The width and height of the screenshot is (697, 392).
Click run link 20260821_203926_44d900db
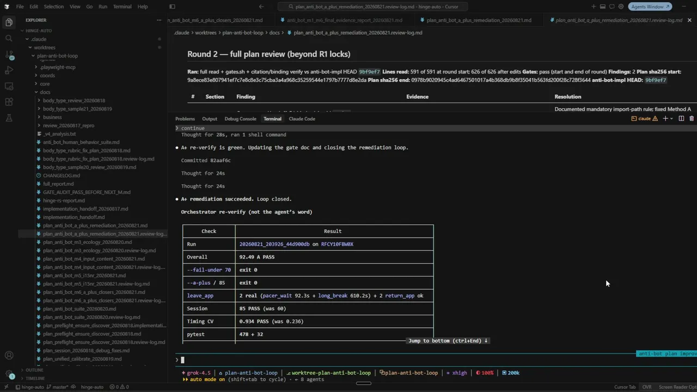pos(274,244)
